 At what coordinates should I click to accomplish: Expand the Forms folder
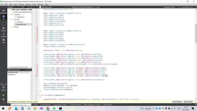point(10,27)
